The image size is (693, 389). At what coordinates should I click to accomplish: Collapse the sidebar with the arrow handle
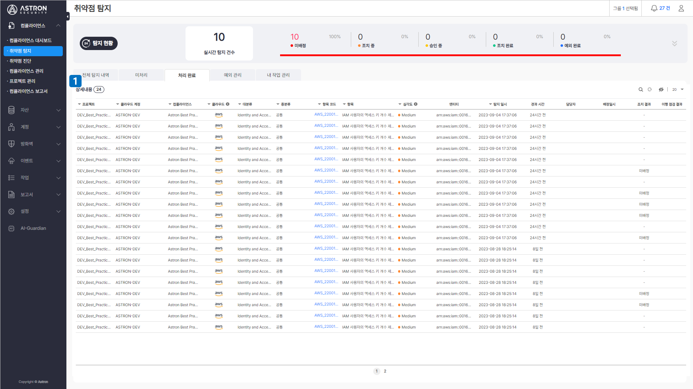[x=68, y=17]
